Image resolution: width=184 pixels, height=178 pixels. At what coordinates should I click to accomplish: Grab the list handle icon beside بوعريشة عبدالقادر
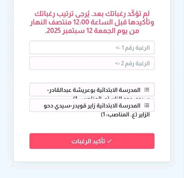click(147, 90)
